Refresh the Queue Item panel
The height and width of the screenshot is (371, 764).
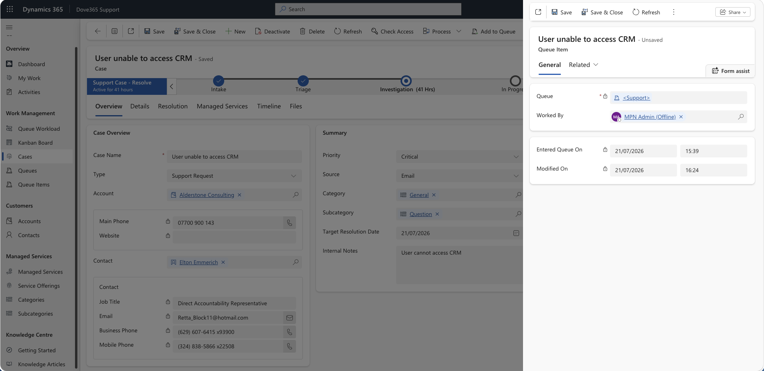point(646,12)
